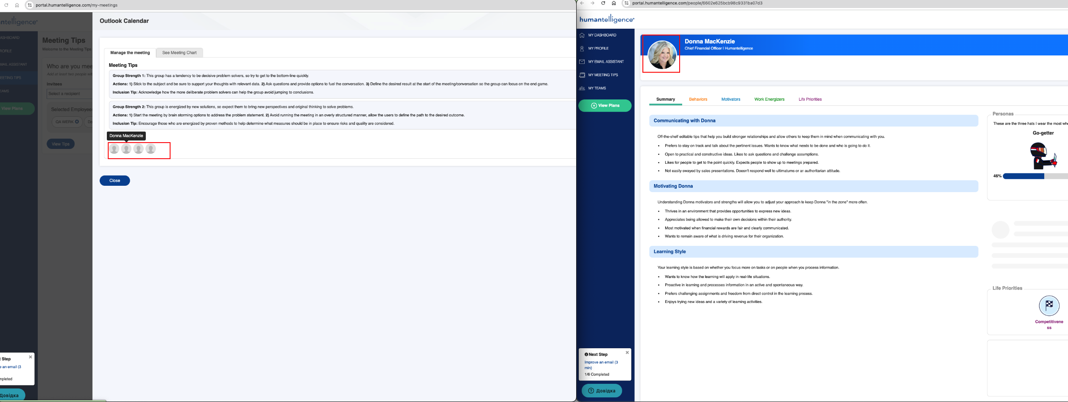
Task: Click home icon in the right browser toolbar
Action: [x=613, y=3]
